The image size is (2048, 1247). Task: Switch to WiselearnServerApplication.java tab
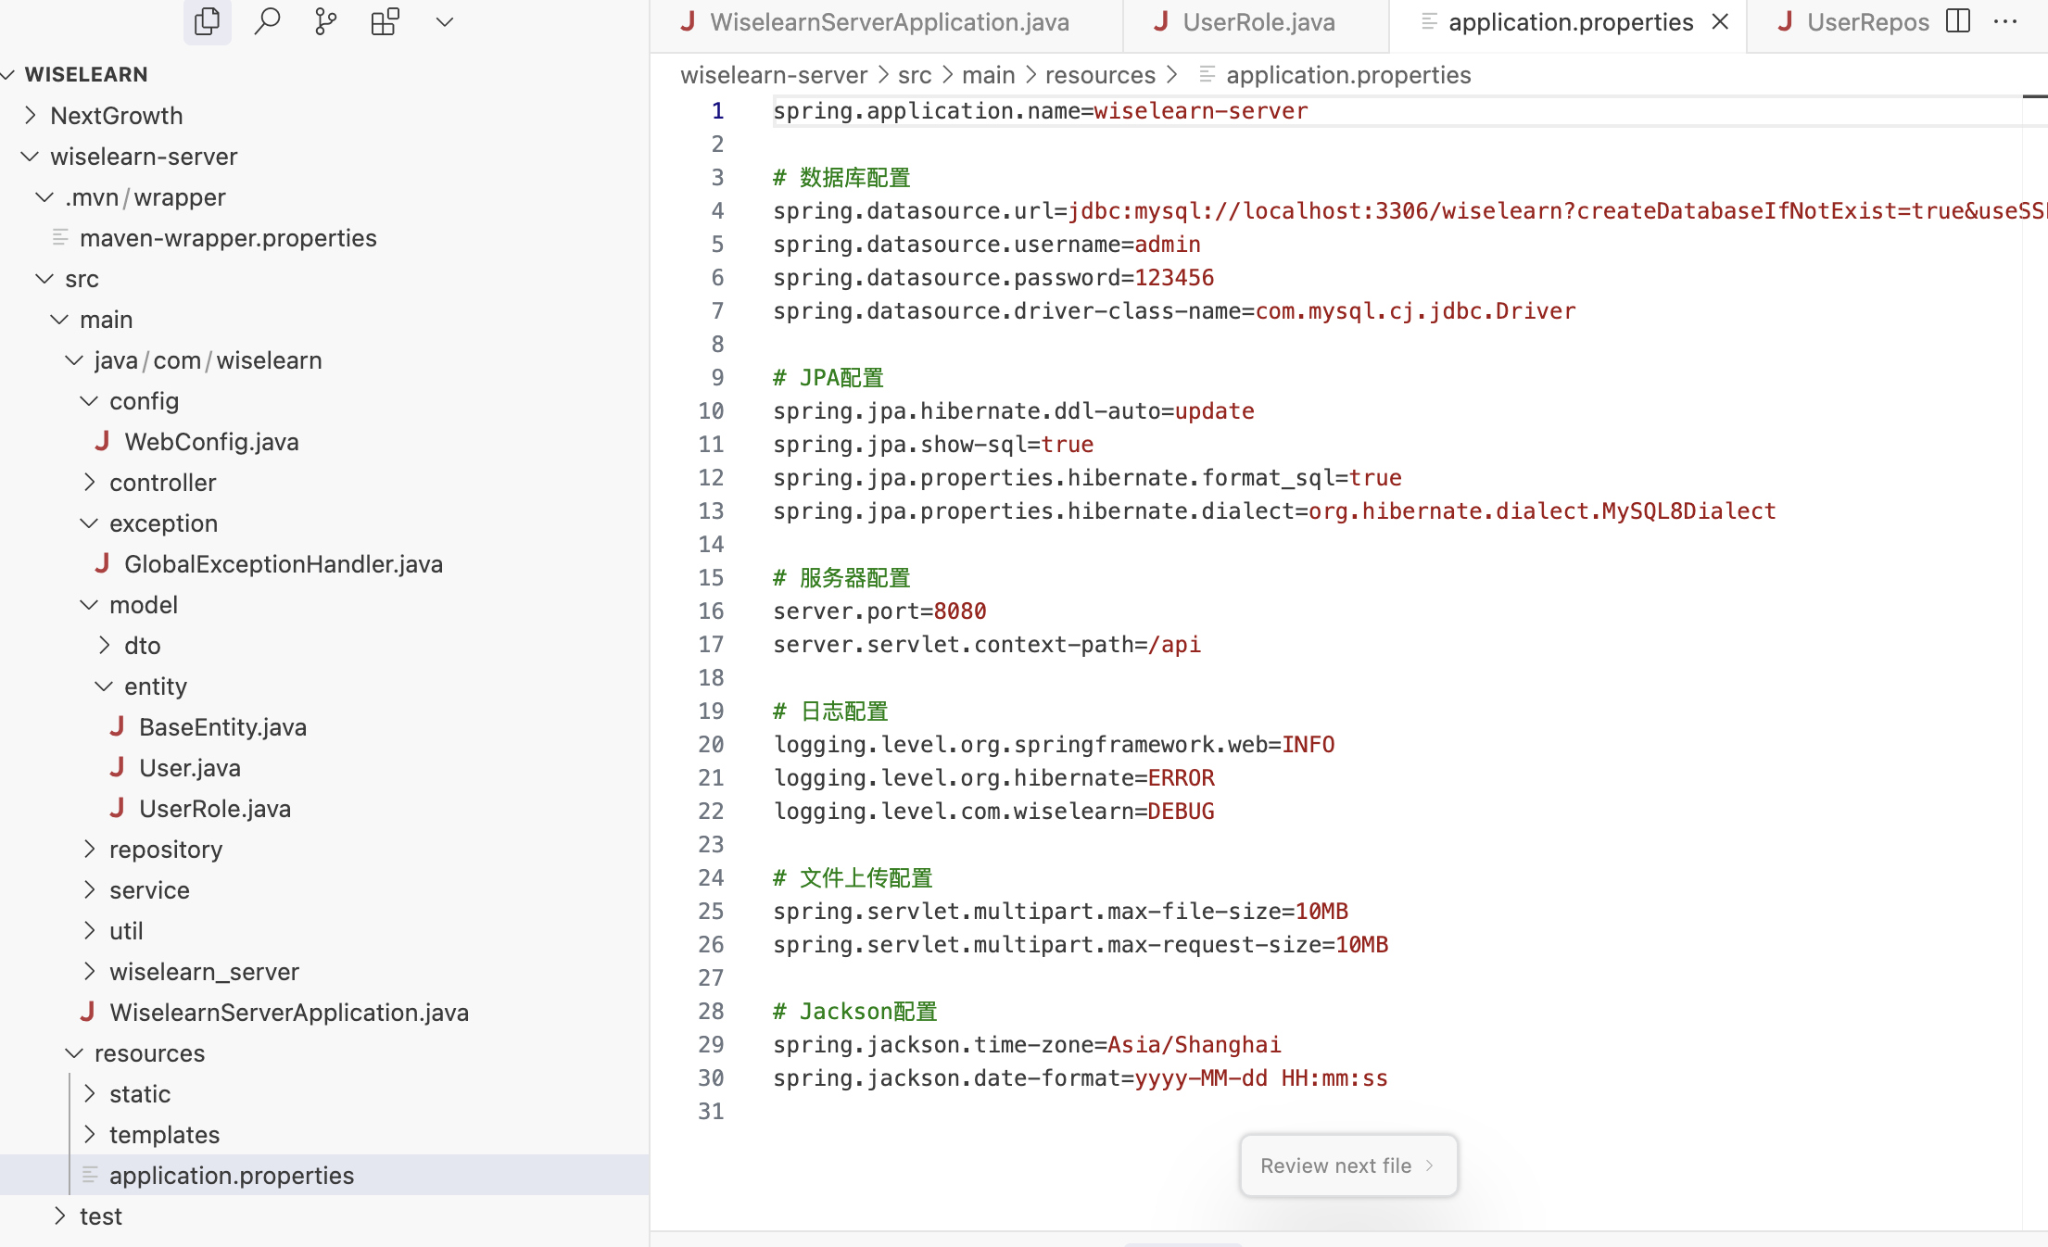pyautogui.click(x=887, y=22)
